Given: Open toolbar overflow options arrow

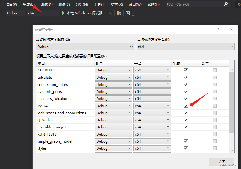Looking at the screenshot, I should coord(133,15).
